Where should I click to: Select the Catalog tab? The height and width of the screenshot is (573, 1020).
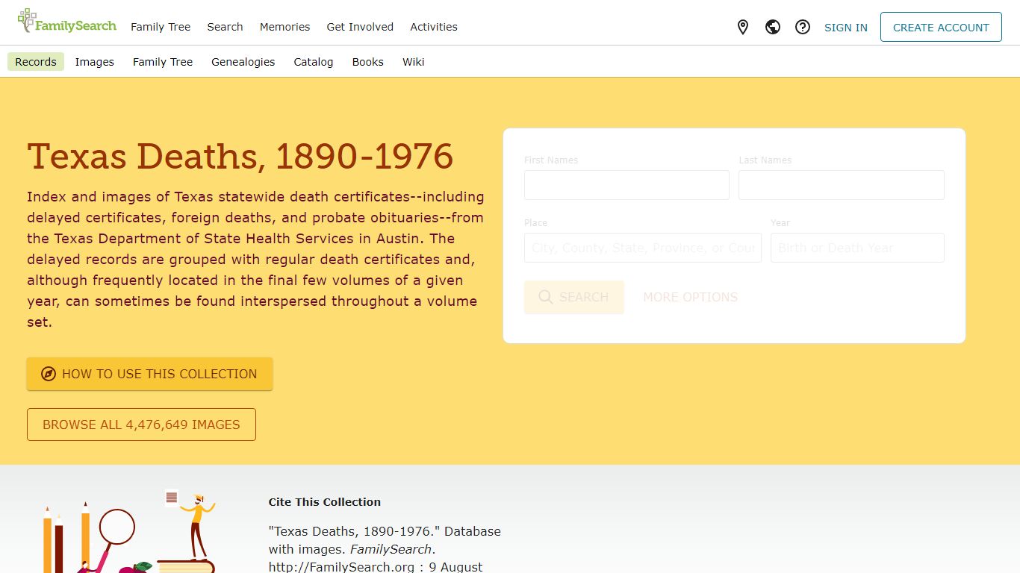click(314, 62)
